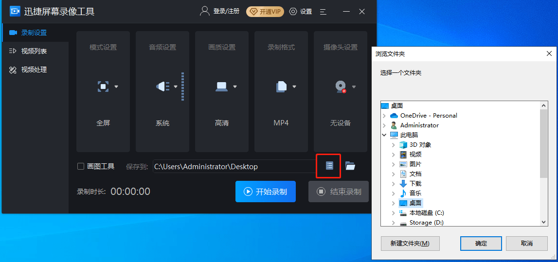The height and width of the screenshot is (262, 558).
Task: Open the 画质设置 dropdown arrow
Action: 235,87
